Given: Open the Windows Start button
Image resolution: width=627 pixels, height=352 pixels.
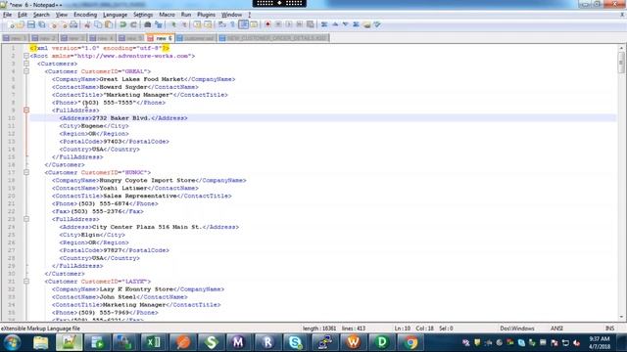Looking at the screenshot, I should point(12,342).
